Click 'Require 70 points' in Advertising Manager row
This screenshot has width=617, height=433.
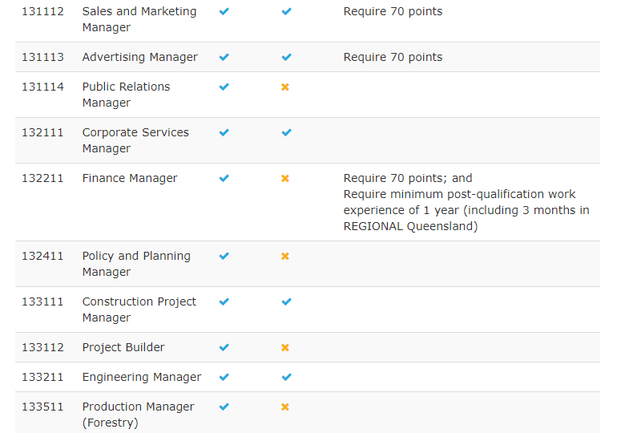(393, 57)
